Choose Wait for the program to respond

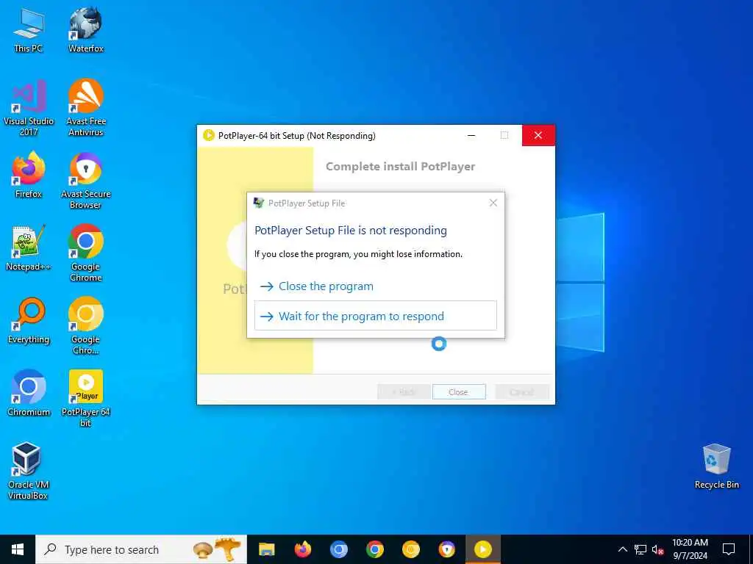(x=376, y=316)
